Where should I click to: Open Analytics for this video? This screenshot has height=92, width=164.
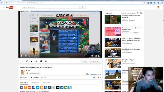point(85,61)
